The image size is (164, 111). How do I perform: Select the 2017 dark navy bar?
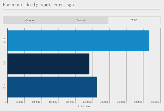(x=48, y=64)
